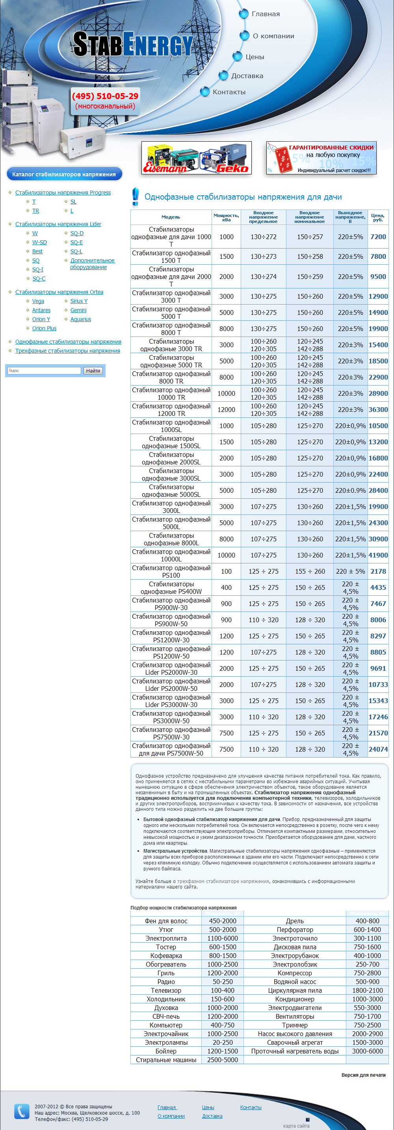Click the blue sphere beside Главная
Screen dimensions: 394x1130
[243, 14]
